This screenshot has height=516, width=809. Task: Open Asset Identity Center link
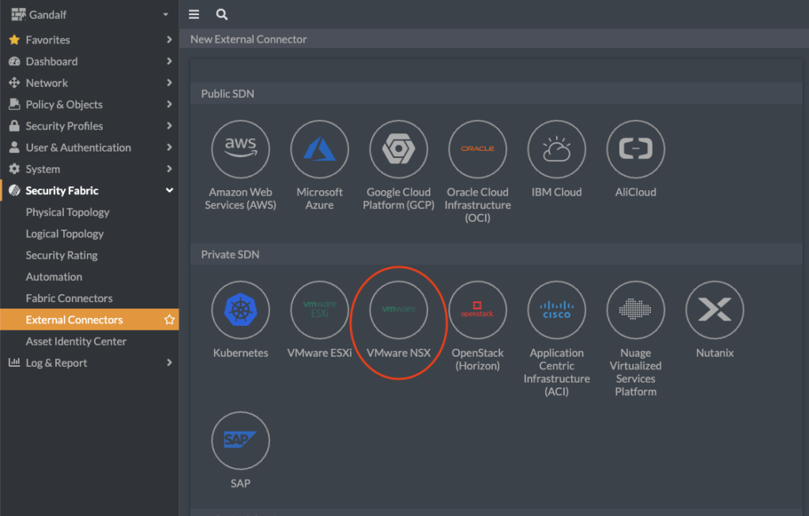click(76, 342)
